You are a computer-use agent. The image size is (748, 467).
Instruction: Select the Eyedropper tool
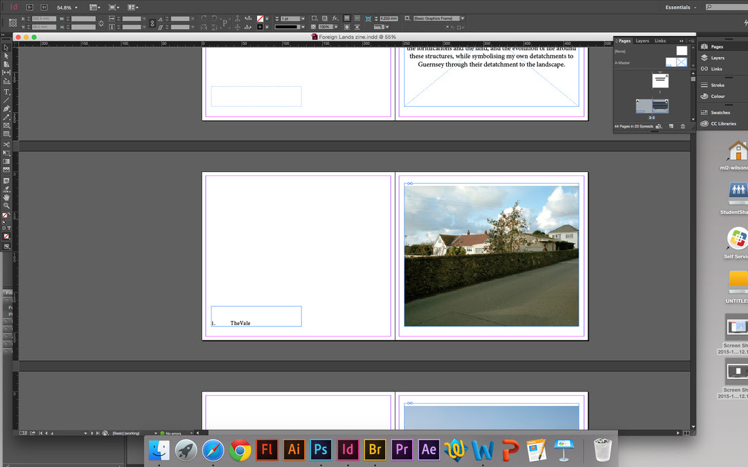pyautogui.click(x=6, y=189)
